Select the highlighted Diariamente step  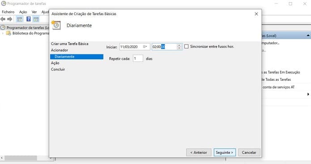point(77,57)
